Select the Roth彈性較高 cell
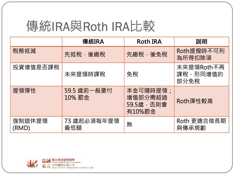234x175 pixels. point(195,101)
